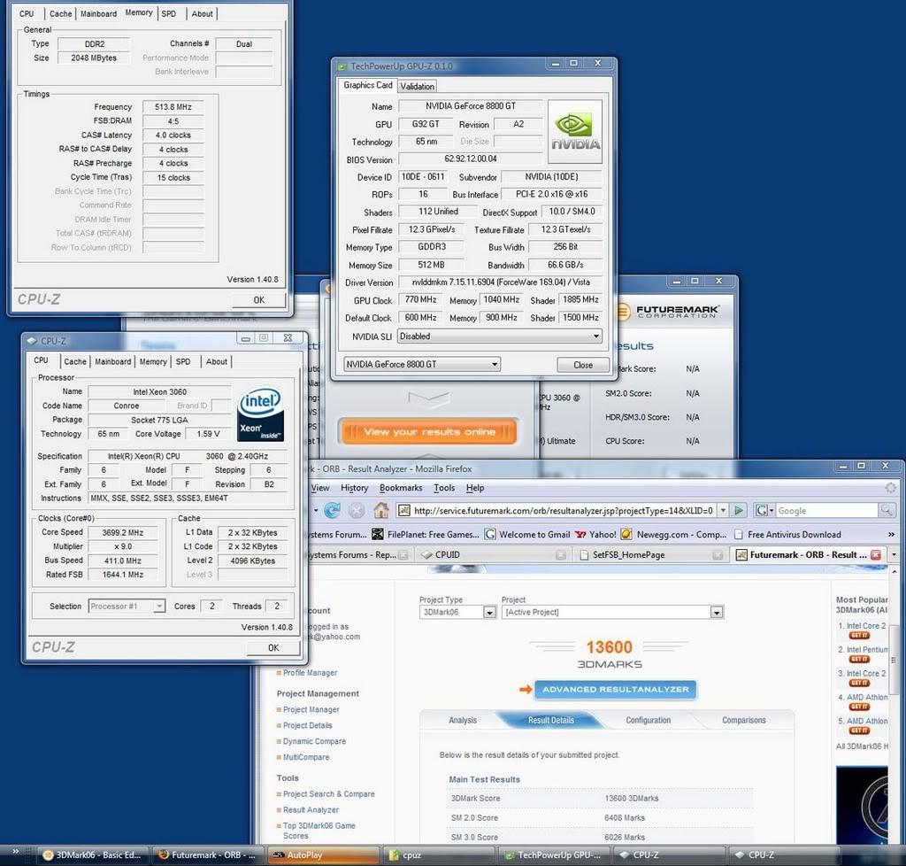
Task: Open Mainboard tab in lower CPU-Z
Action: (112, 361)
